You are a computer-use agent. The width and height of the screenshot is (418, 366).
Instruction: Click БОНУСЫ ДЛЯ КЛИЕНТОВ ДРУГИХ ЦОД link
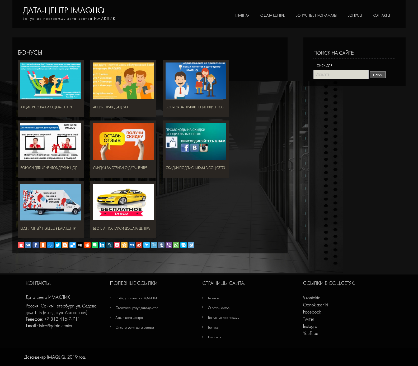click(49, 168)
